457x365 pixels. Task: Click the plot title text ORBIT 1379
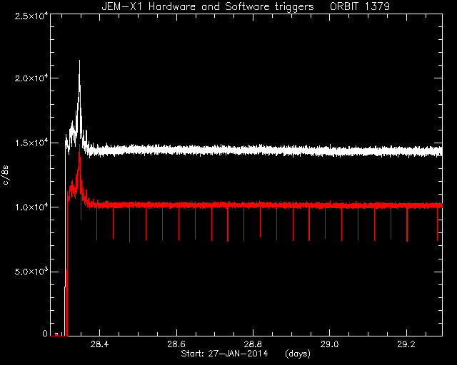[x=360, y=6]
